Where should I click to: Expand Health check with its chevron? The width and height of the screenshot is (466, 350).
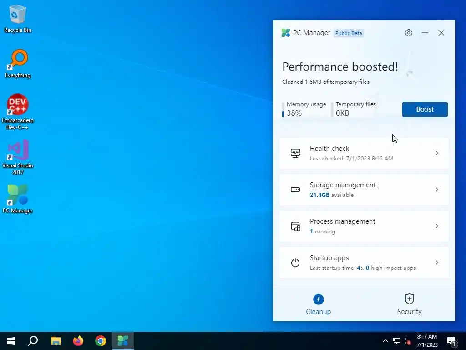coord(437,153)
